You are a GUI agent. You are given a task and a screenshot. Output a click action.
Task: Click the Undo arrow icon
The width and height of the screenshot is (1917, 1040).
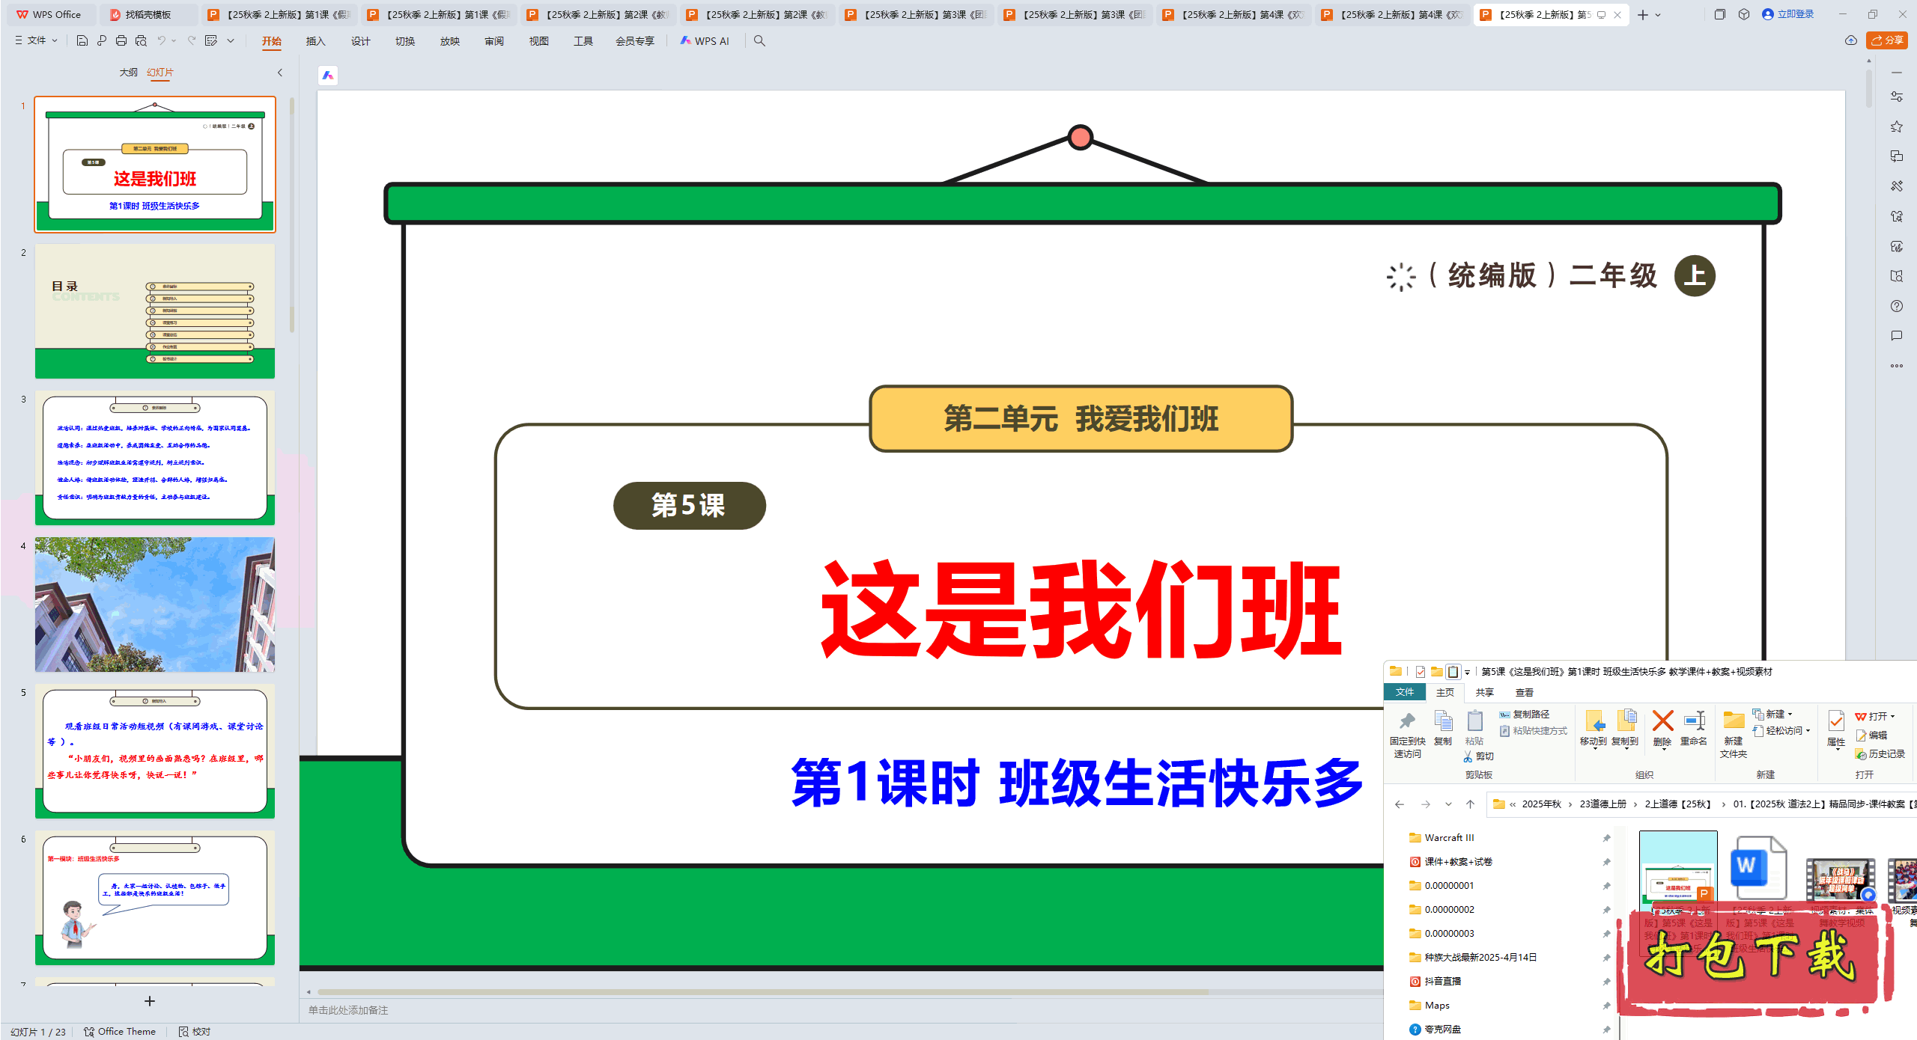coord(161,41)
